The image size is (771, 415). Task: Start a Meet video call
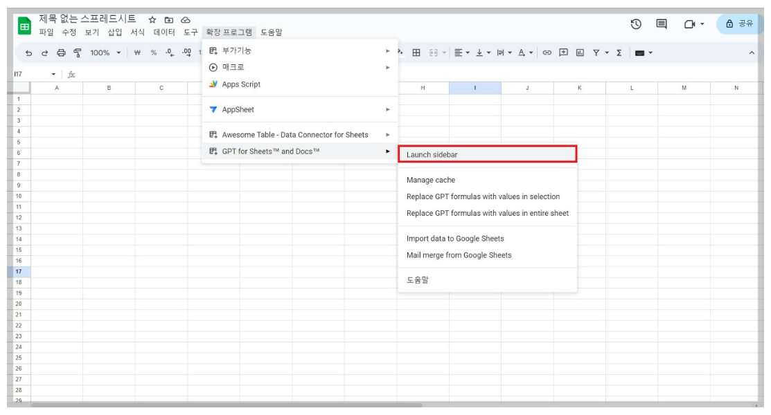[x=689, y=24]
